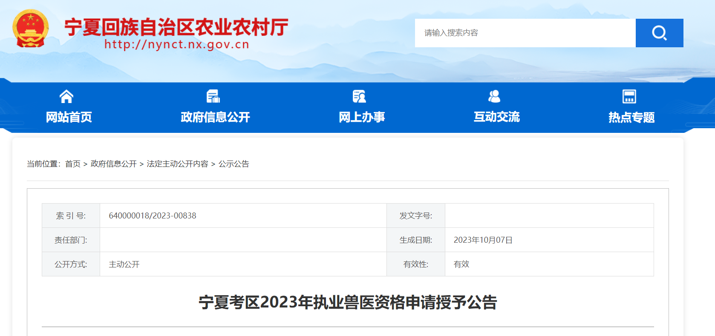This screenshot has width=715, height=336.
Task: Open the 政府信息公开 navigation menu item
Action: click(x=215, y=117)
